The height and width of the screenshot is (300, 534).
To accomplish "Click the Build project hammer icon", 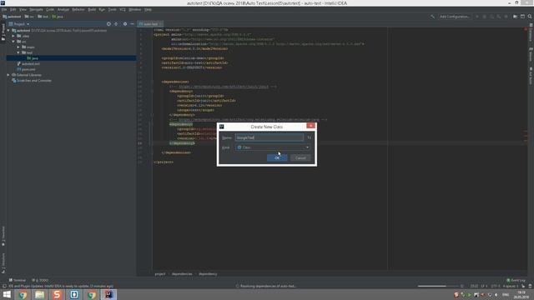I will 432,17.
